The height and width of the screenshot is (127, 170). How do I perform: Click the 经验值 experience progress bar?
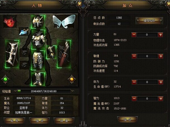44,91
